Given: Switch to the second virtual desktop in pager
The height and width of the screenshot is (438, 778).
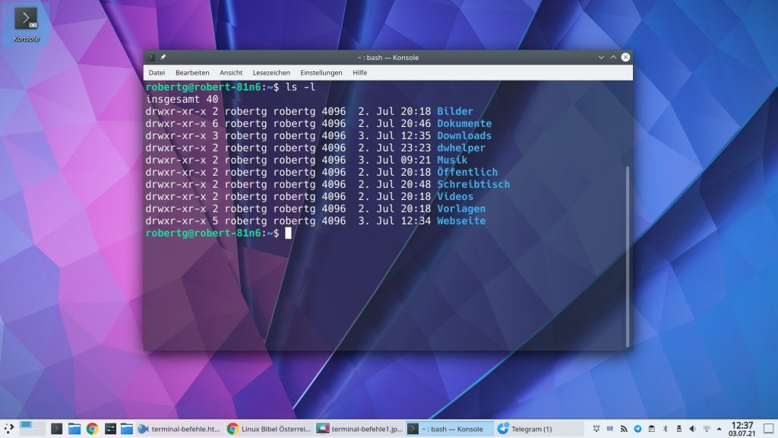Looking at the screenshot, I should coord(39,429).
